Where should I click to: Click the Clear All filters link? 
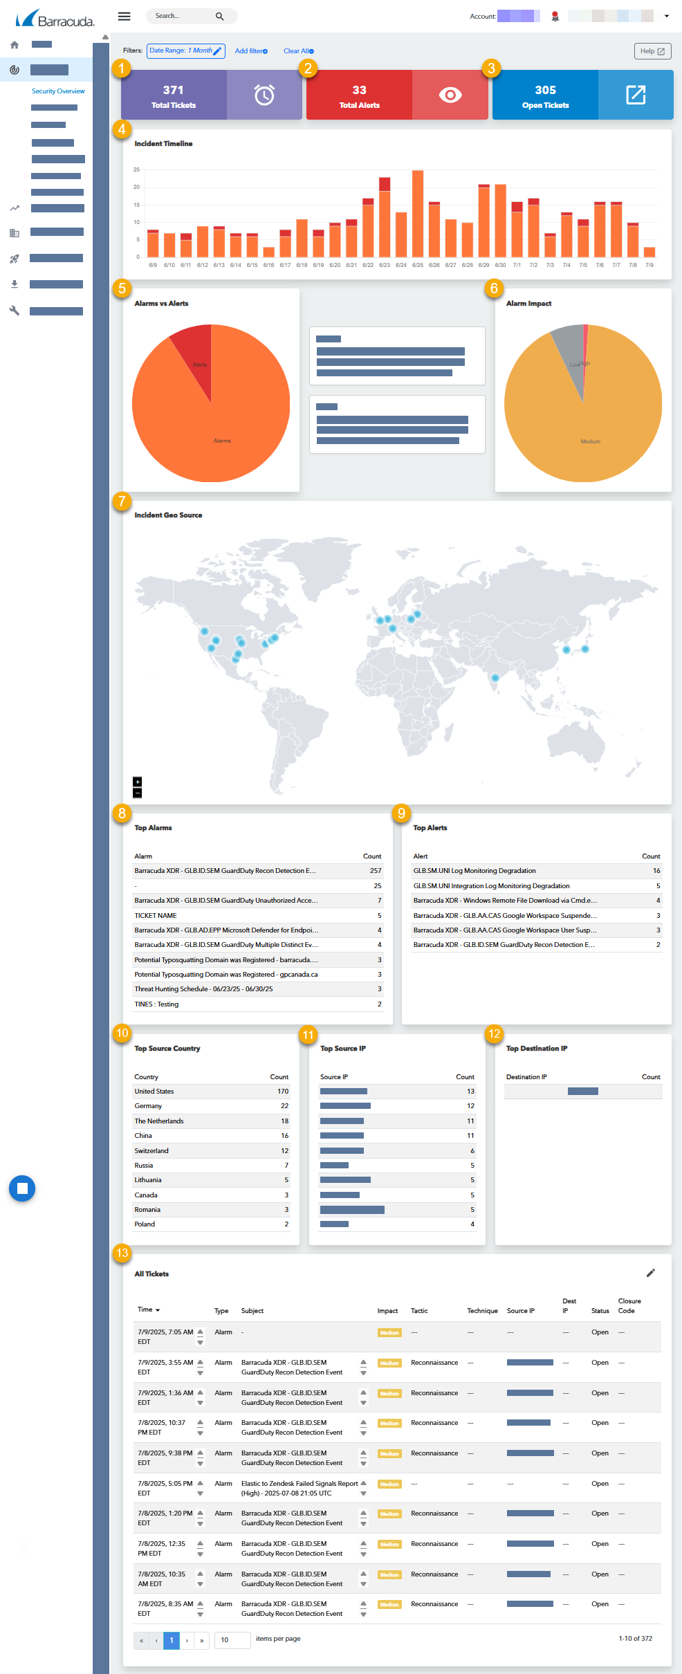tap(299, 51)
